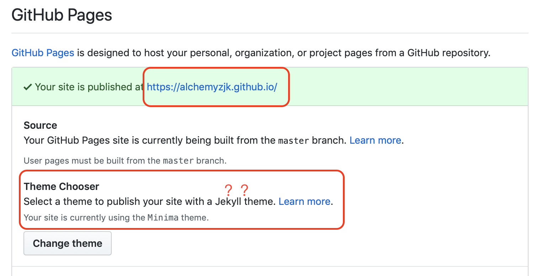Click the Source section heading
The height and width of the screenshot is (276, 557).
[40, 125]
